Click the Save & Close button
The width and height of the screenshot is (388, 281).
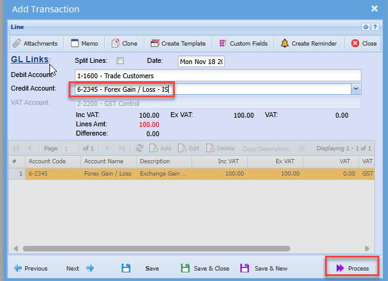(205, 268)
